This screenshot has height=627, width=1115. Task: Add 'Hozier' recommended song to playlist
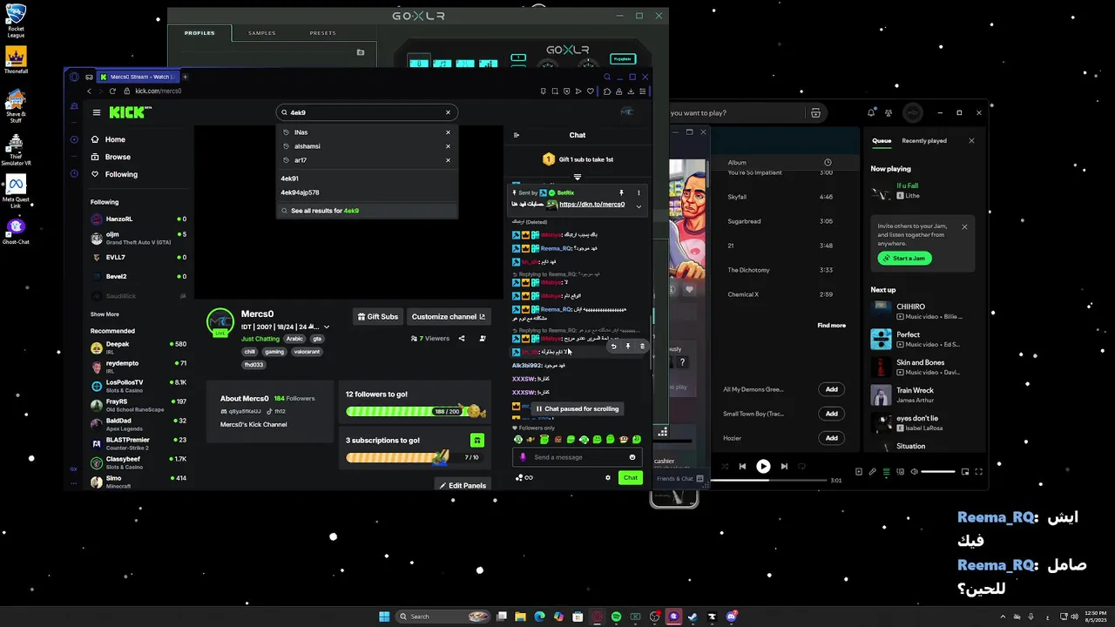coord(831,438)
